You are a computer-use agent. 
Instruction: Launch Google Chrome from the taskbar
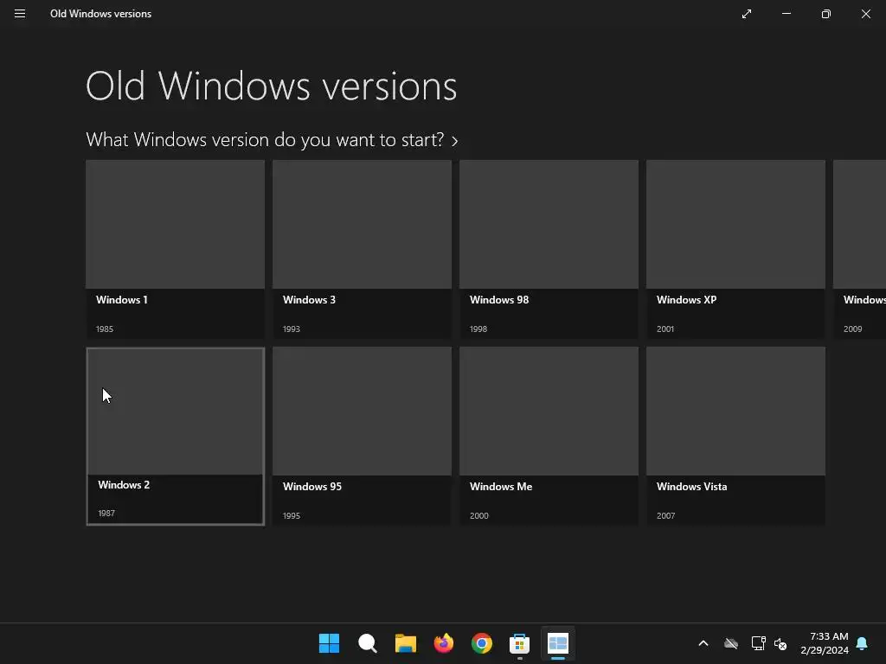point(481,643)
